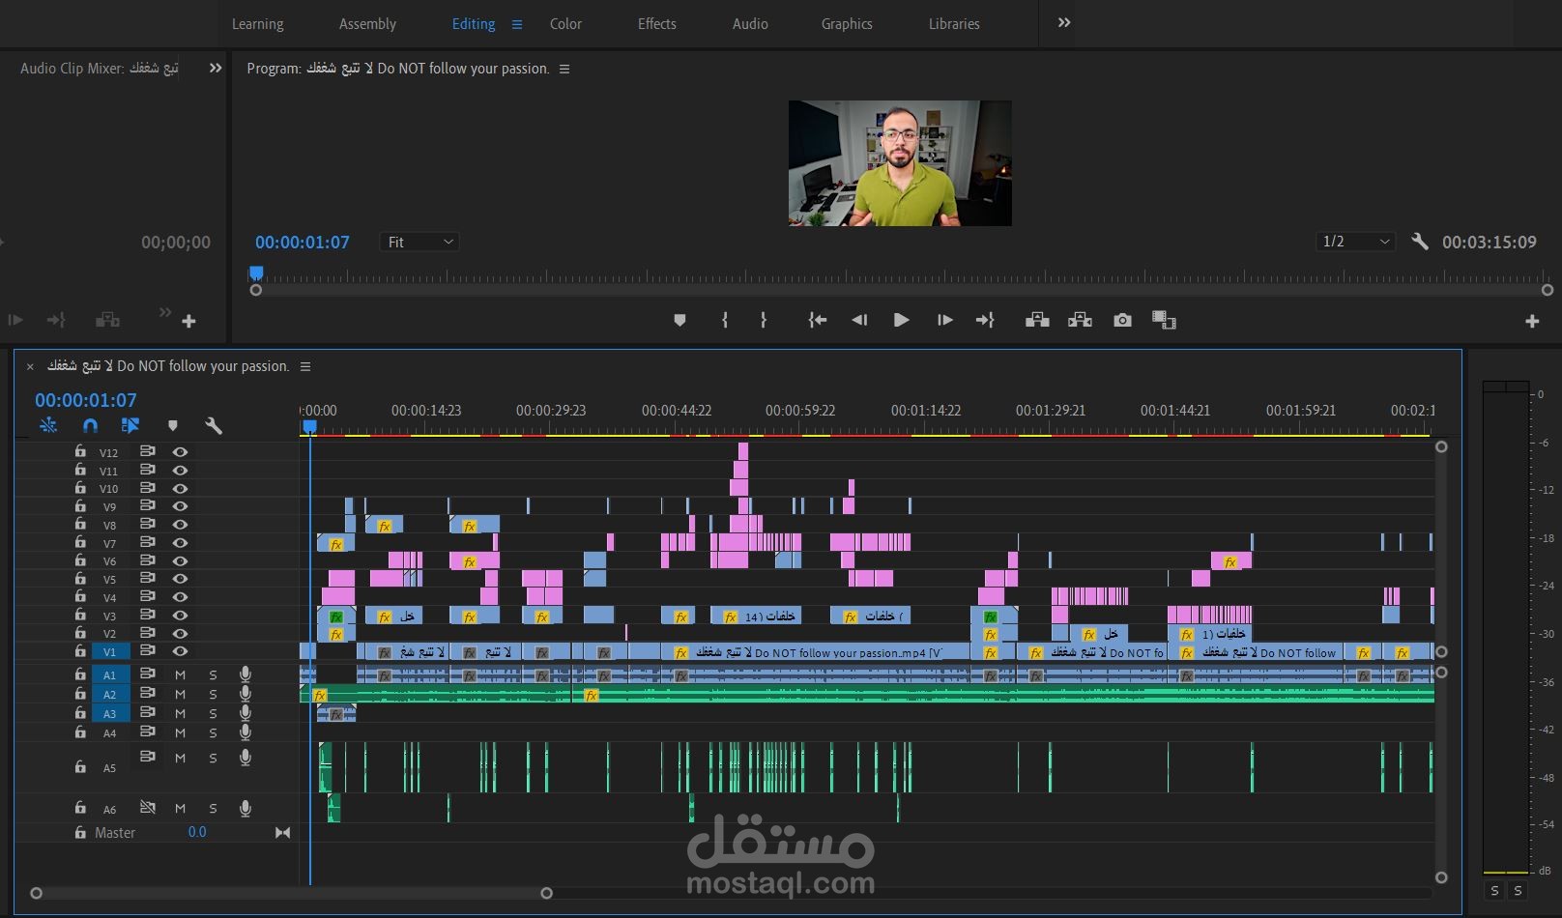Open Program monitor button editor plus
This screenshot has width=1562, height=918.
tap(1532, 321)
